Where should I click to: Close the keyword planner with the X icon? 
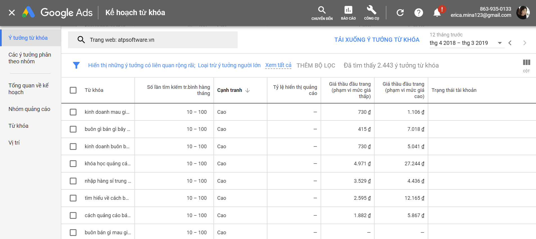tap(12, 13)
